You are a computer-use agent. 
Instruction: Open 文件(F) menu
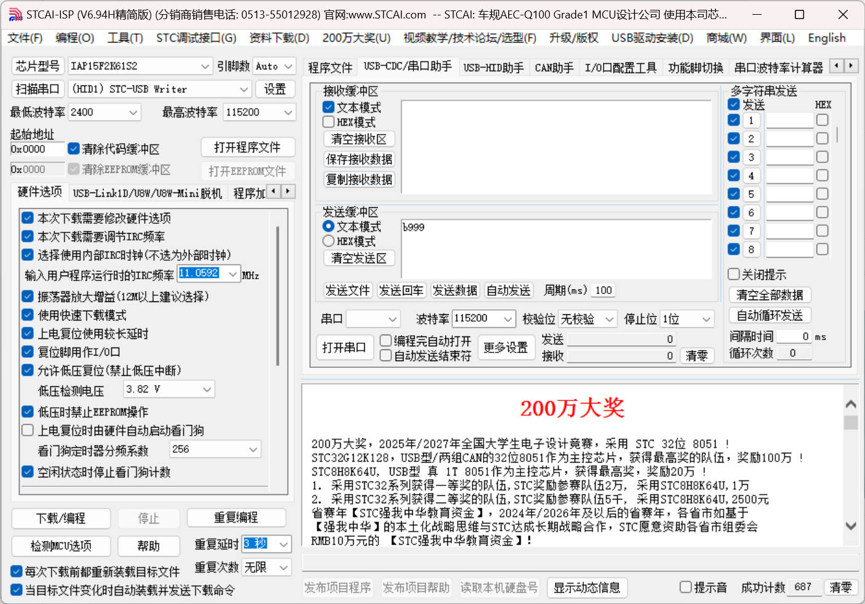(x=25, y=38)
